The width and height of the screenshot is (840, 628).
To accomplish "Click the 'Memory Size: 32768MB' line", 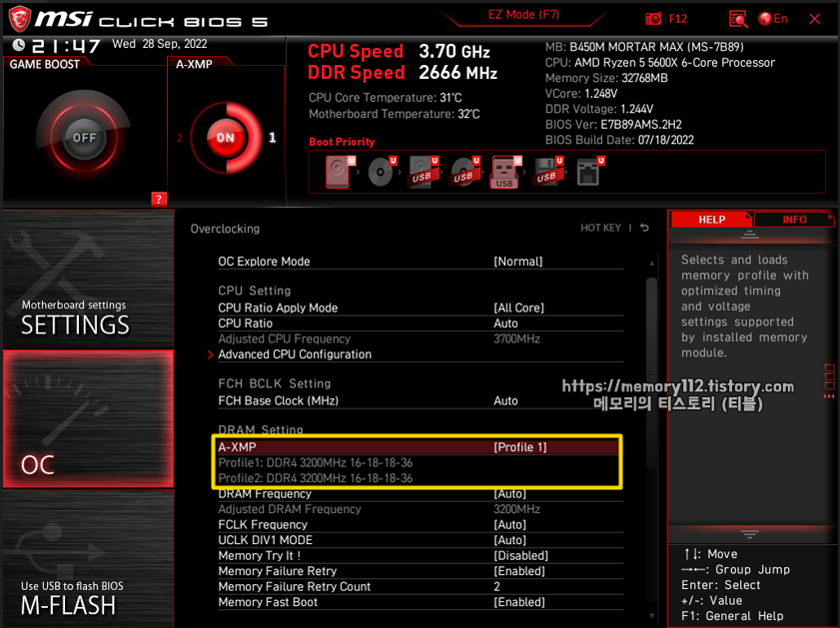I will point(606,78).
